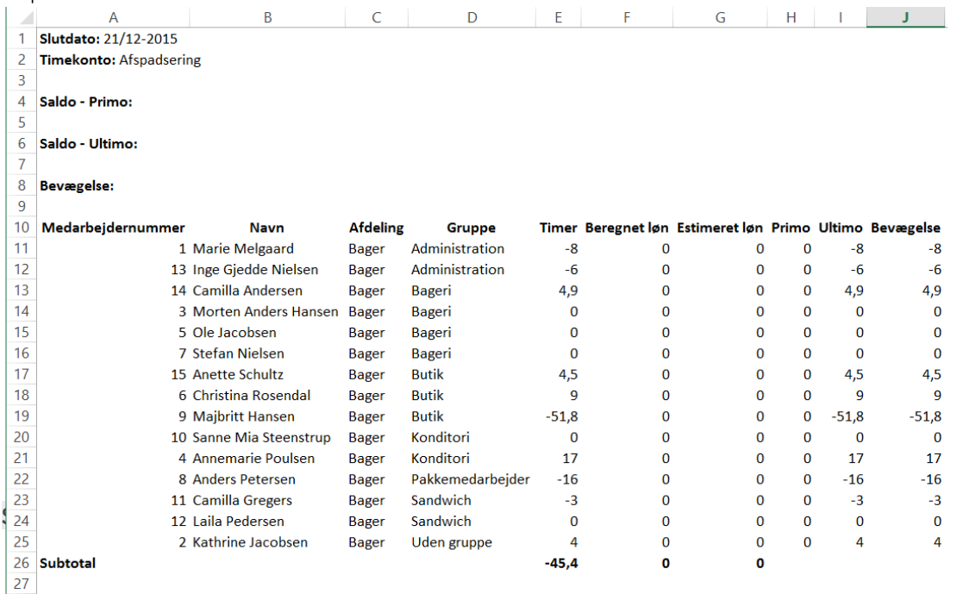Select column J header
This screenshot has width=963, height=594.
coord(904,17)
